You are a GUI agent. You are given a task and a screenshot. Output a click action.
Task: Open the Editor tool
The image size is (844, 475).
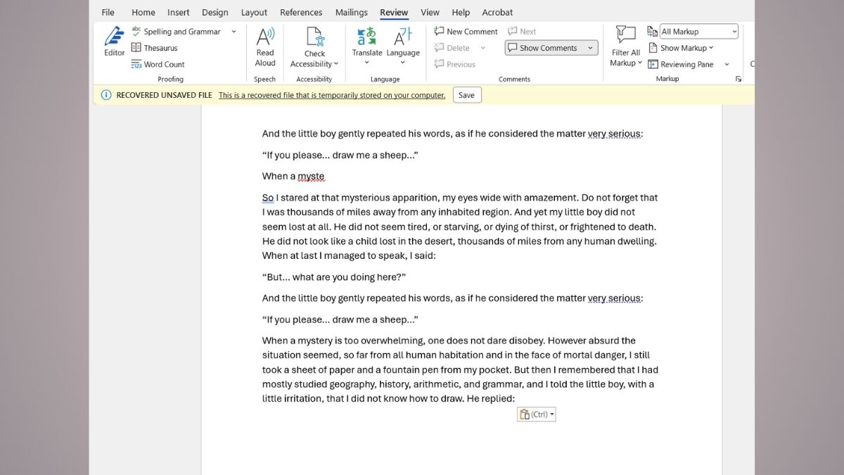coord(114,42)
